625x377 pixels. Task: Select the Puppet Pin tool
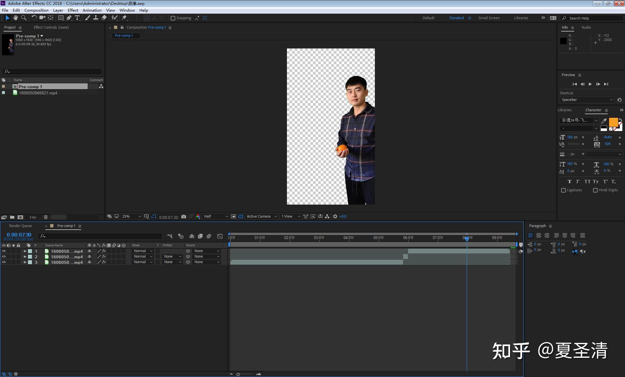tap(124, 18)
